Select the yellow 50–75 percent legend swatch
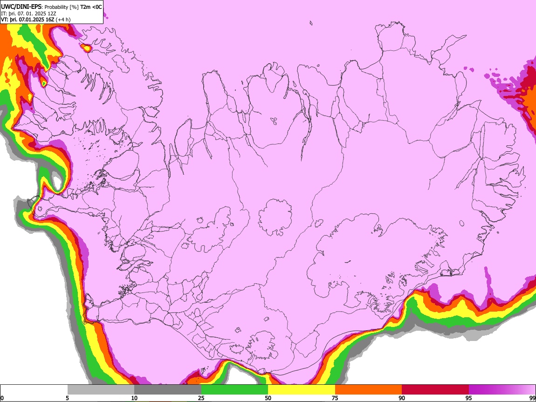The image size is (536, 402). 302,390
